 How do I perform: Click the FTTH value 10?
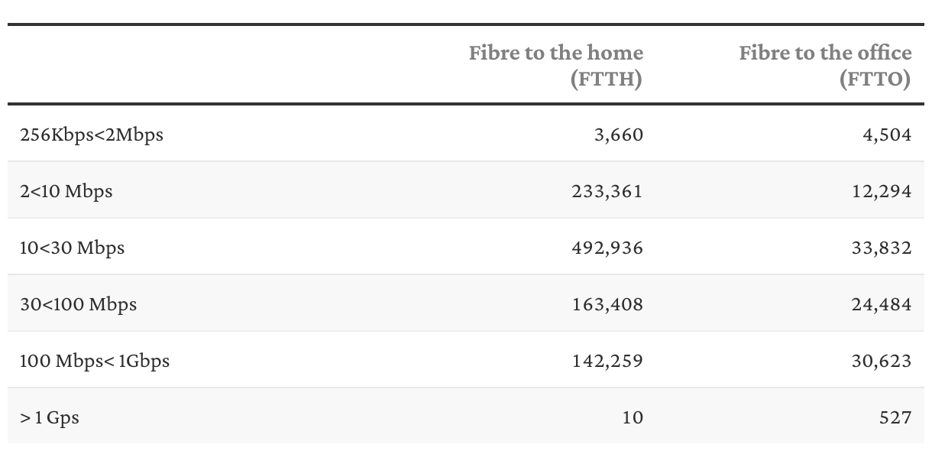pyautogui.click(x=633, y=417)
